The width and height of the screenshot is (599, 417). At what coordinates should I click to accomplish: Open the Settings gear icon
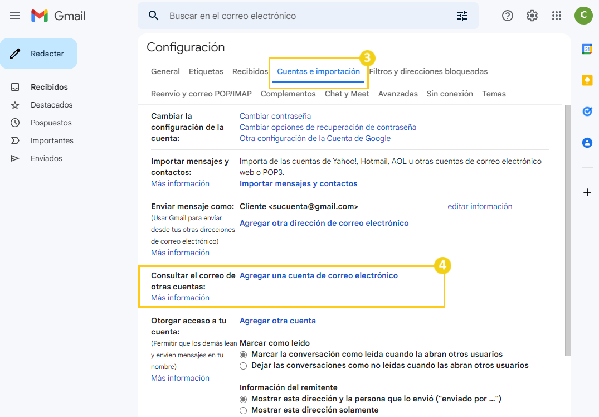[532, 16]
